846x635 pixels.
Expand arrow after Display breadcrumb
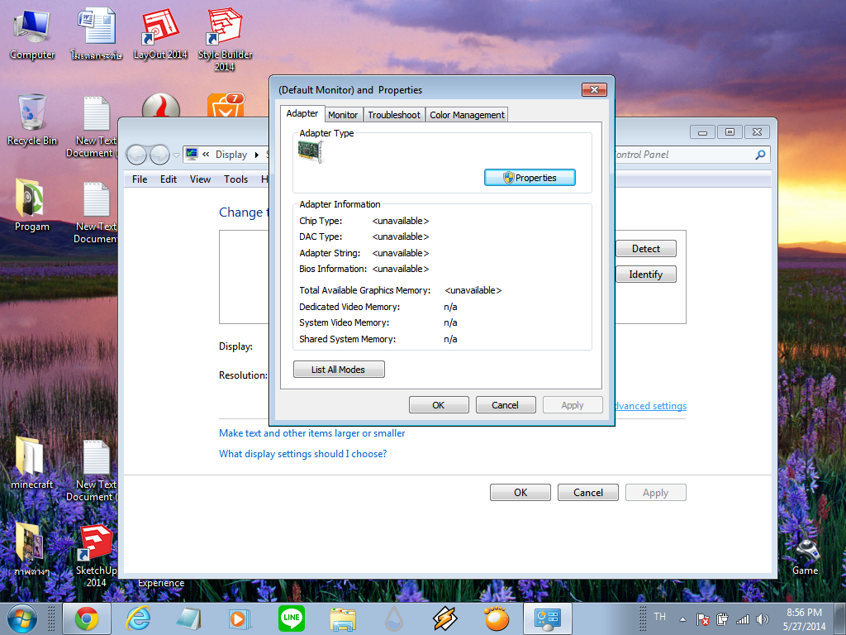pyautogui.click(x=257, y=155)
